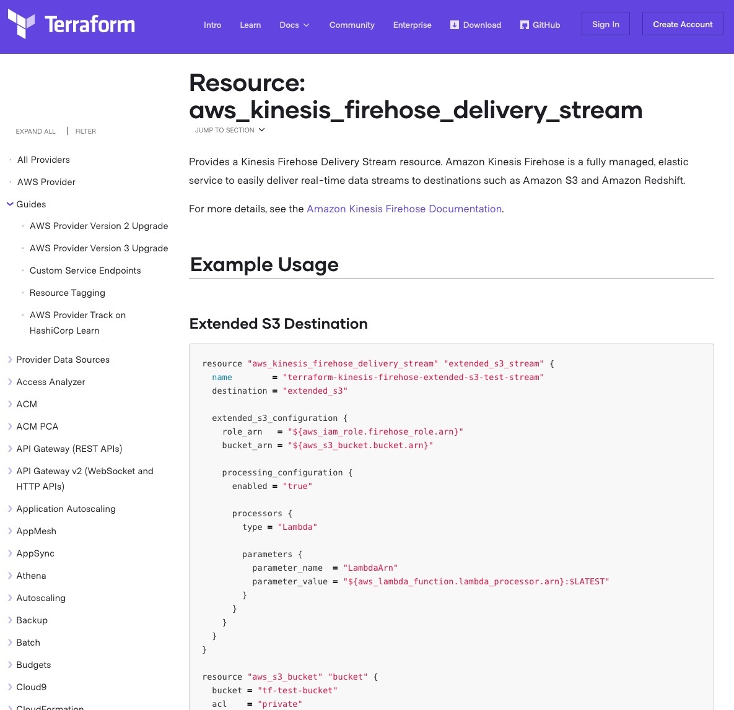734x710 pixels.
Task: Click Expand All in the sidebar
Action: click(35, 131)
